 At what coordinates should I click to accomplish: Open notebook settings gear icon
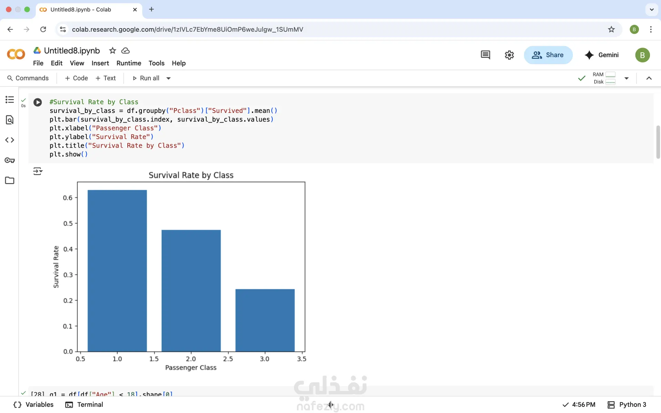pyautogui.click(x=509, y=55)
